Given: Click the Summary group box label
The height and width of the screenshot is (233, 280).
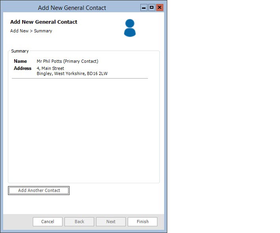Looking at the screenshot, I should (x=20, y=51).
